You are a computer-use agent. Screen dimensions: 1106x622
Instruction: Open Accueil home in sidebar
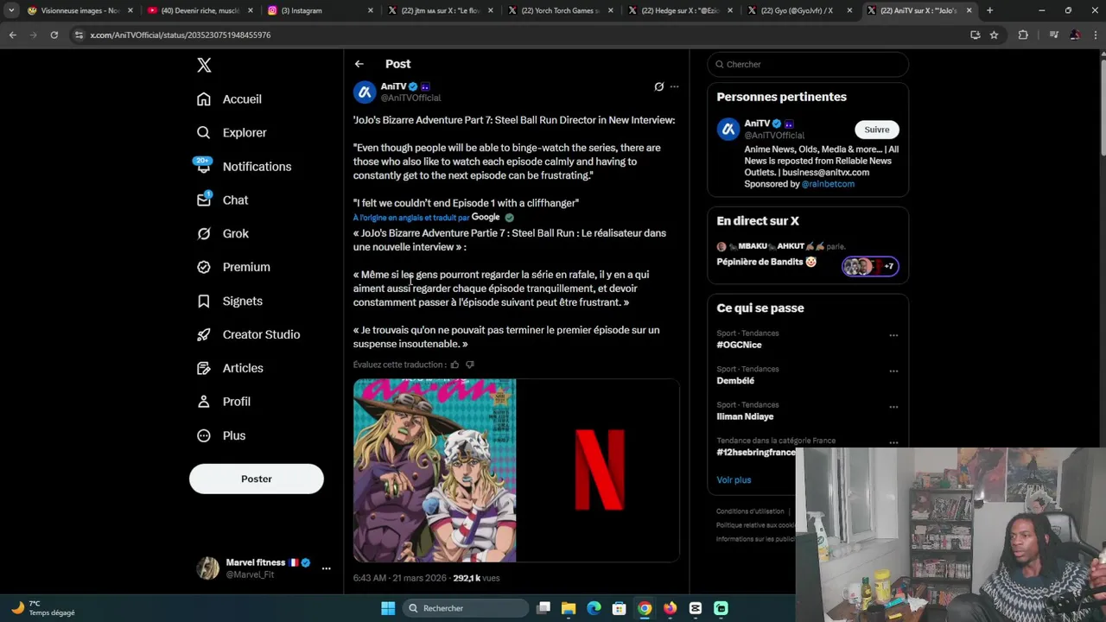[x=229, y=99]
